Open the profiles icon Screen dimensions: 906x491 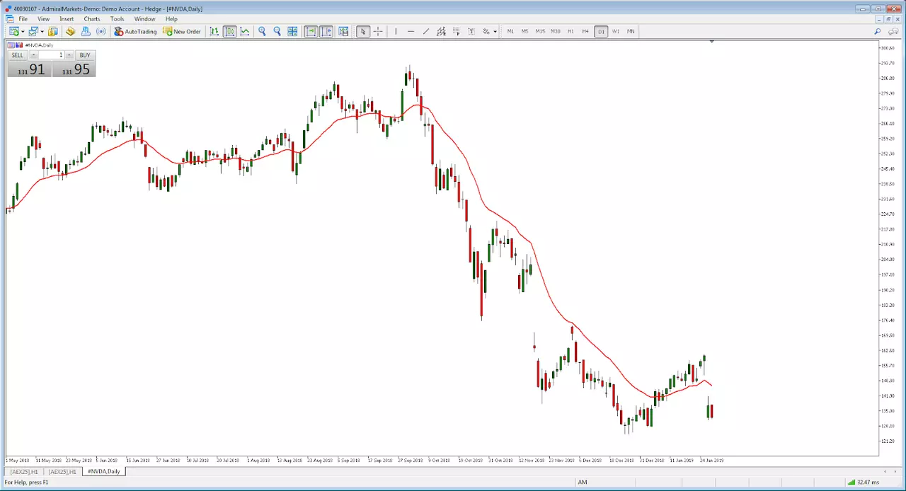[x=33, y=31]
